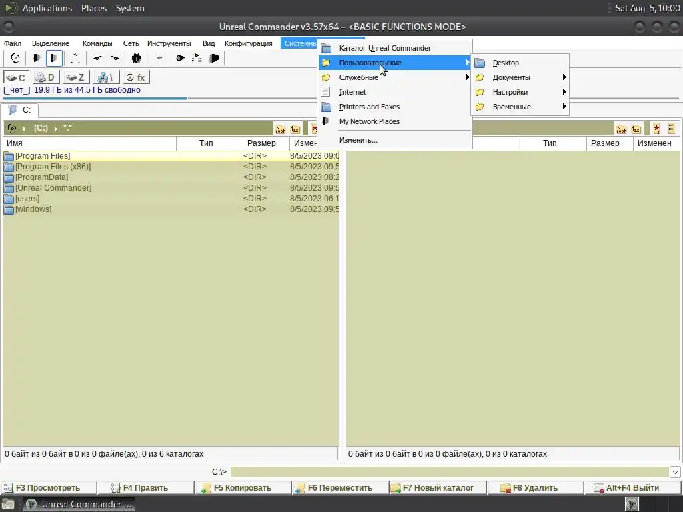
Task: Switch to drive Z button
Action: 76,77
